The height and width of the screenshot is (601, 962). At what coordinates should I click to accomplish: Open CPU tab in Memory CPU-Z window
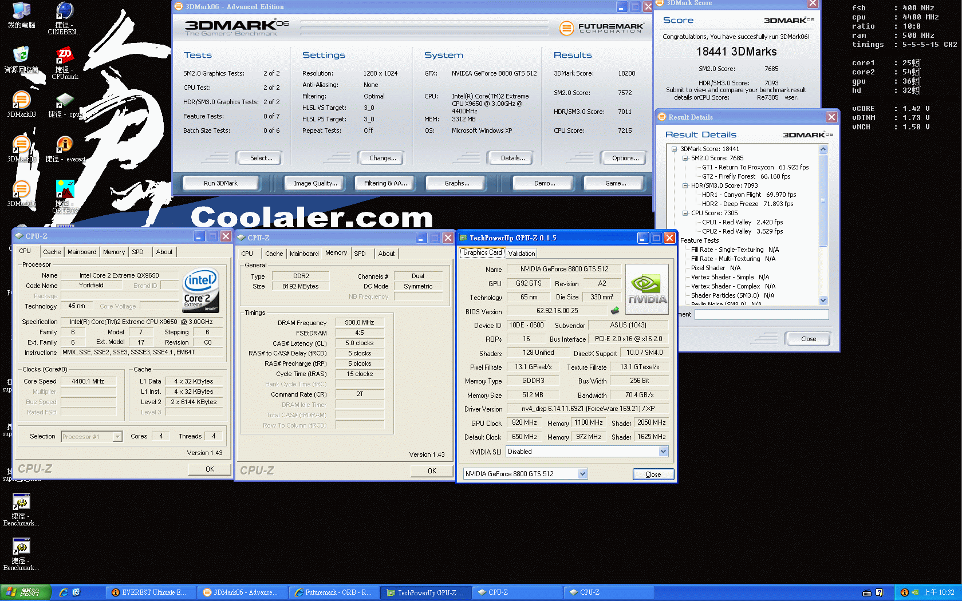(x=247, y=254)
